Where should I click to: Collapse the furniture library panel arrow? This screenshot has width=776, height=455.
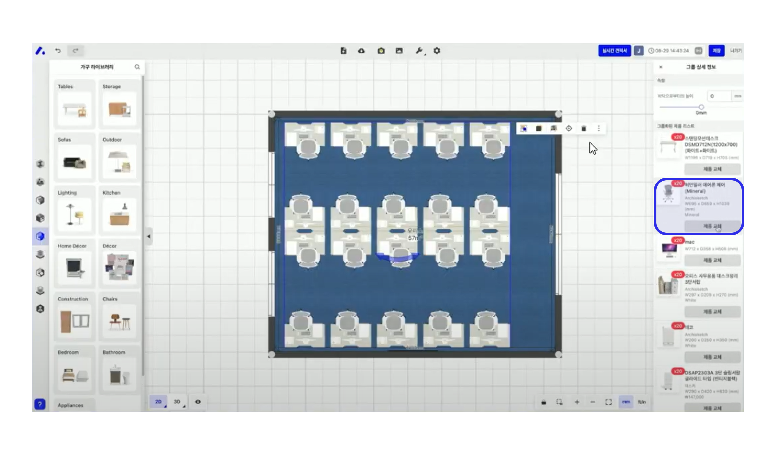pos(149,236)
